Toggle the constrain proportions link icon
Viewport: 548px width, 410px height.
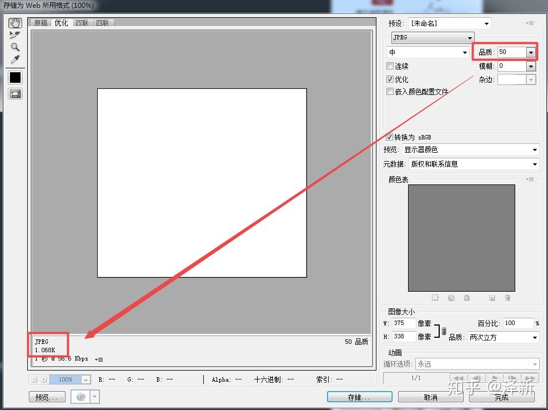444,331
